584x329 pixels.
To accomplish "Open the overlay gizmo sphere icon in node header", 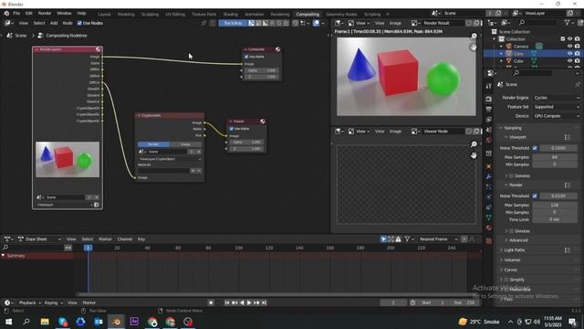I will tap(316, 23).
